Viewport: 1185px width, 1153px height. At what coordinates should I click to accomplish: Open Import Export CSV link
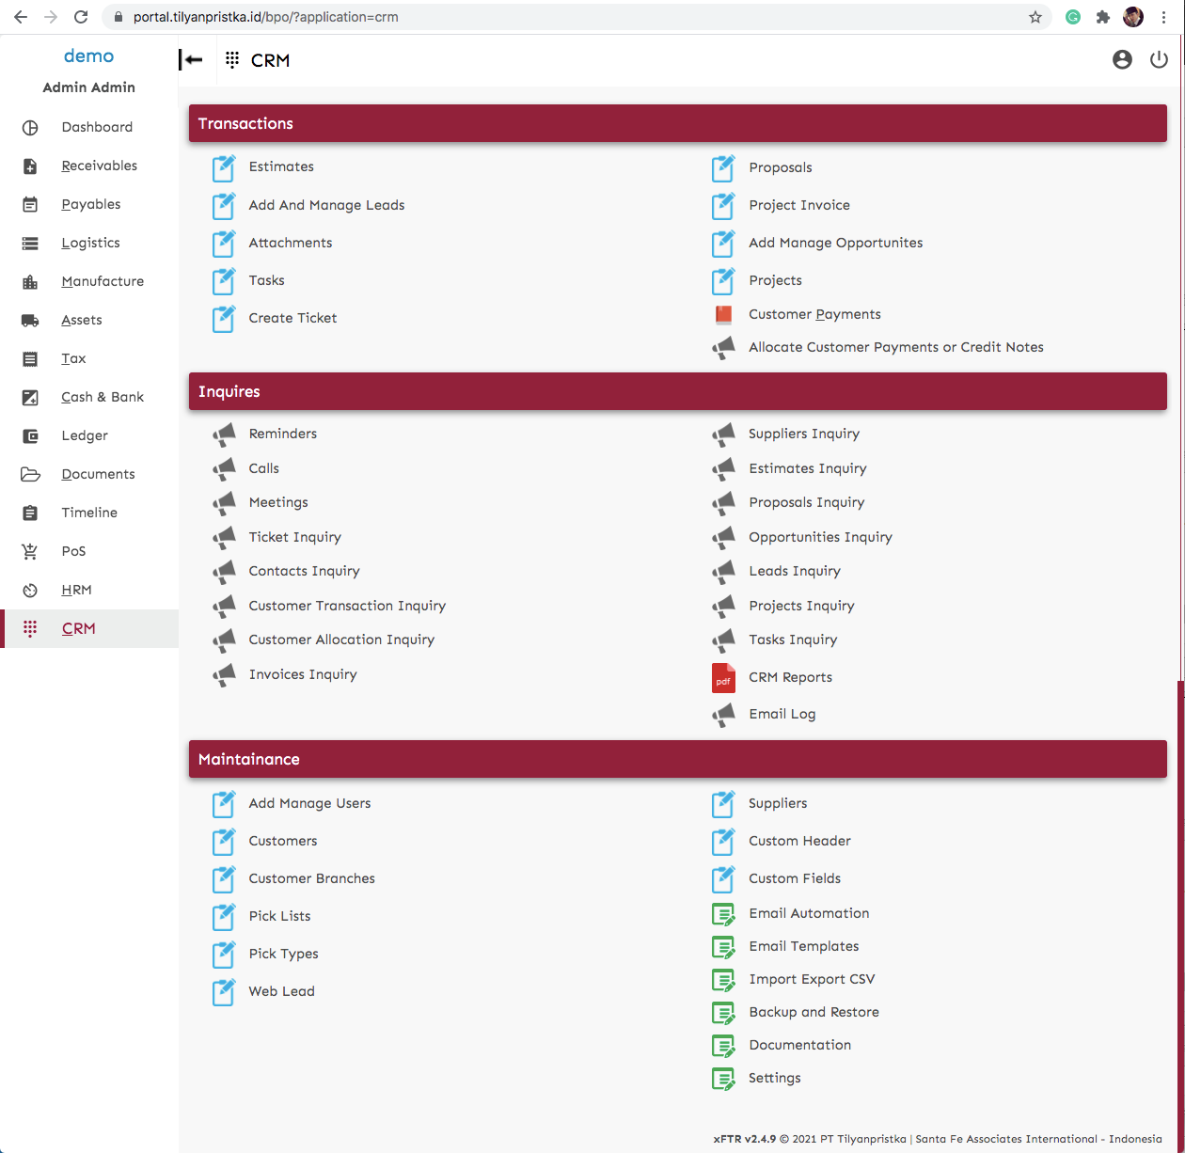coord(812,979)
